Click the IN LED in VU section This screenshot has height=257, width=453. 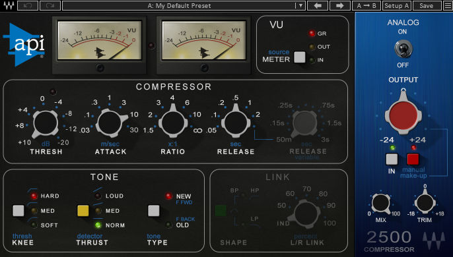pos(312,60)
